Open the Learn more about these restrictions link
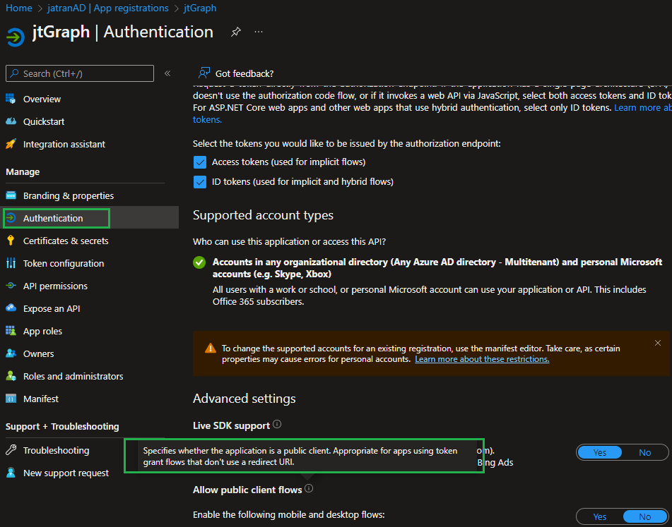This screenshot has width=672, height=527. pyautogui.click(x=482, y=359)
